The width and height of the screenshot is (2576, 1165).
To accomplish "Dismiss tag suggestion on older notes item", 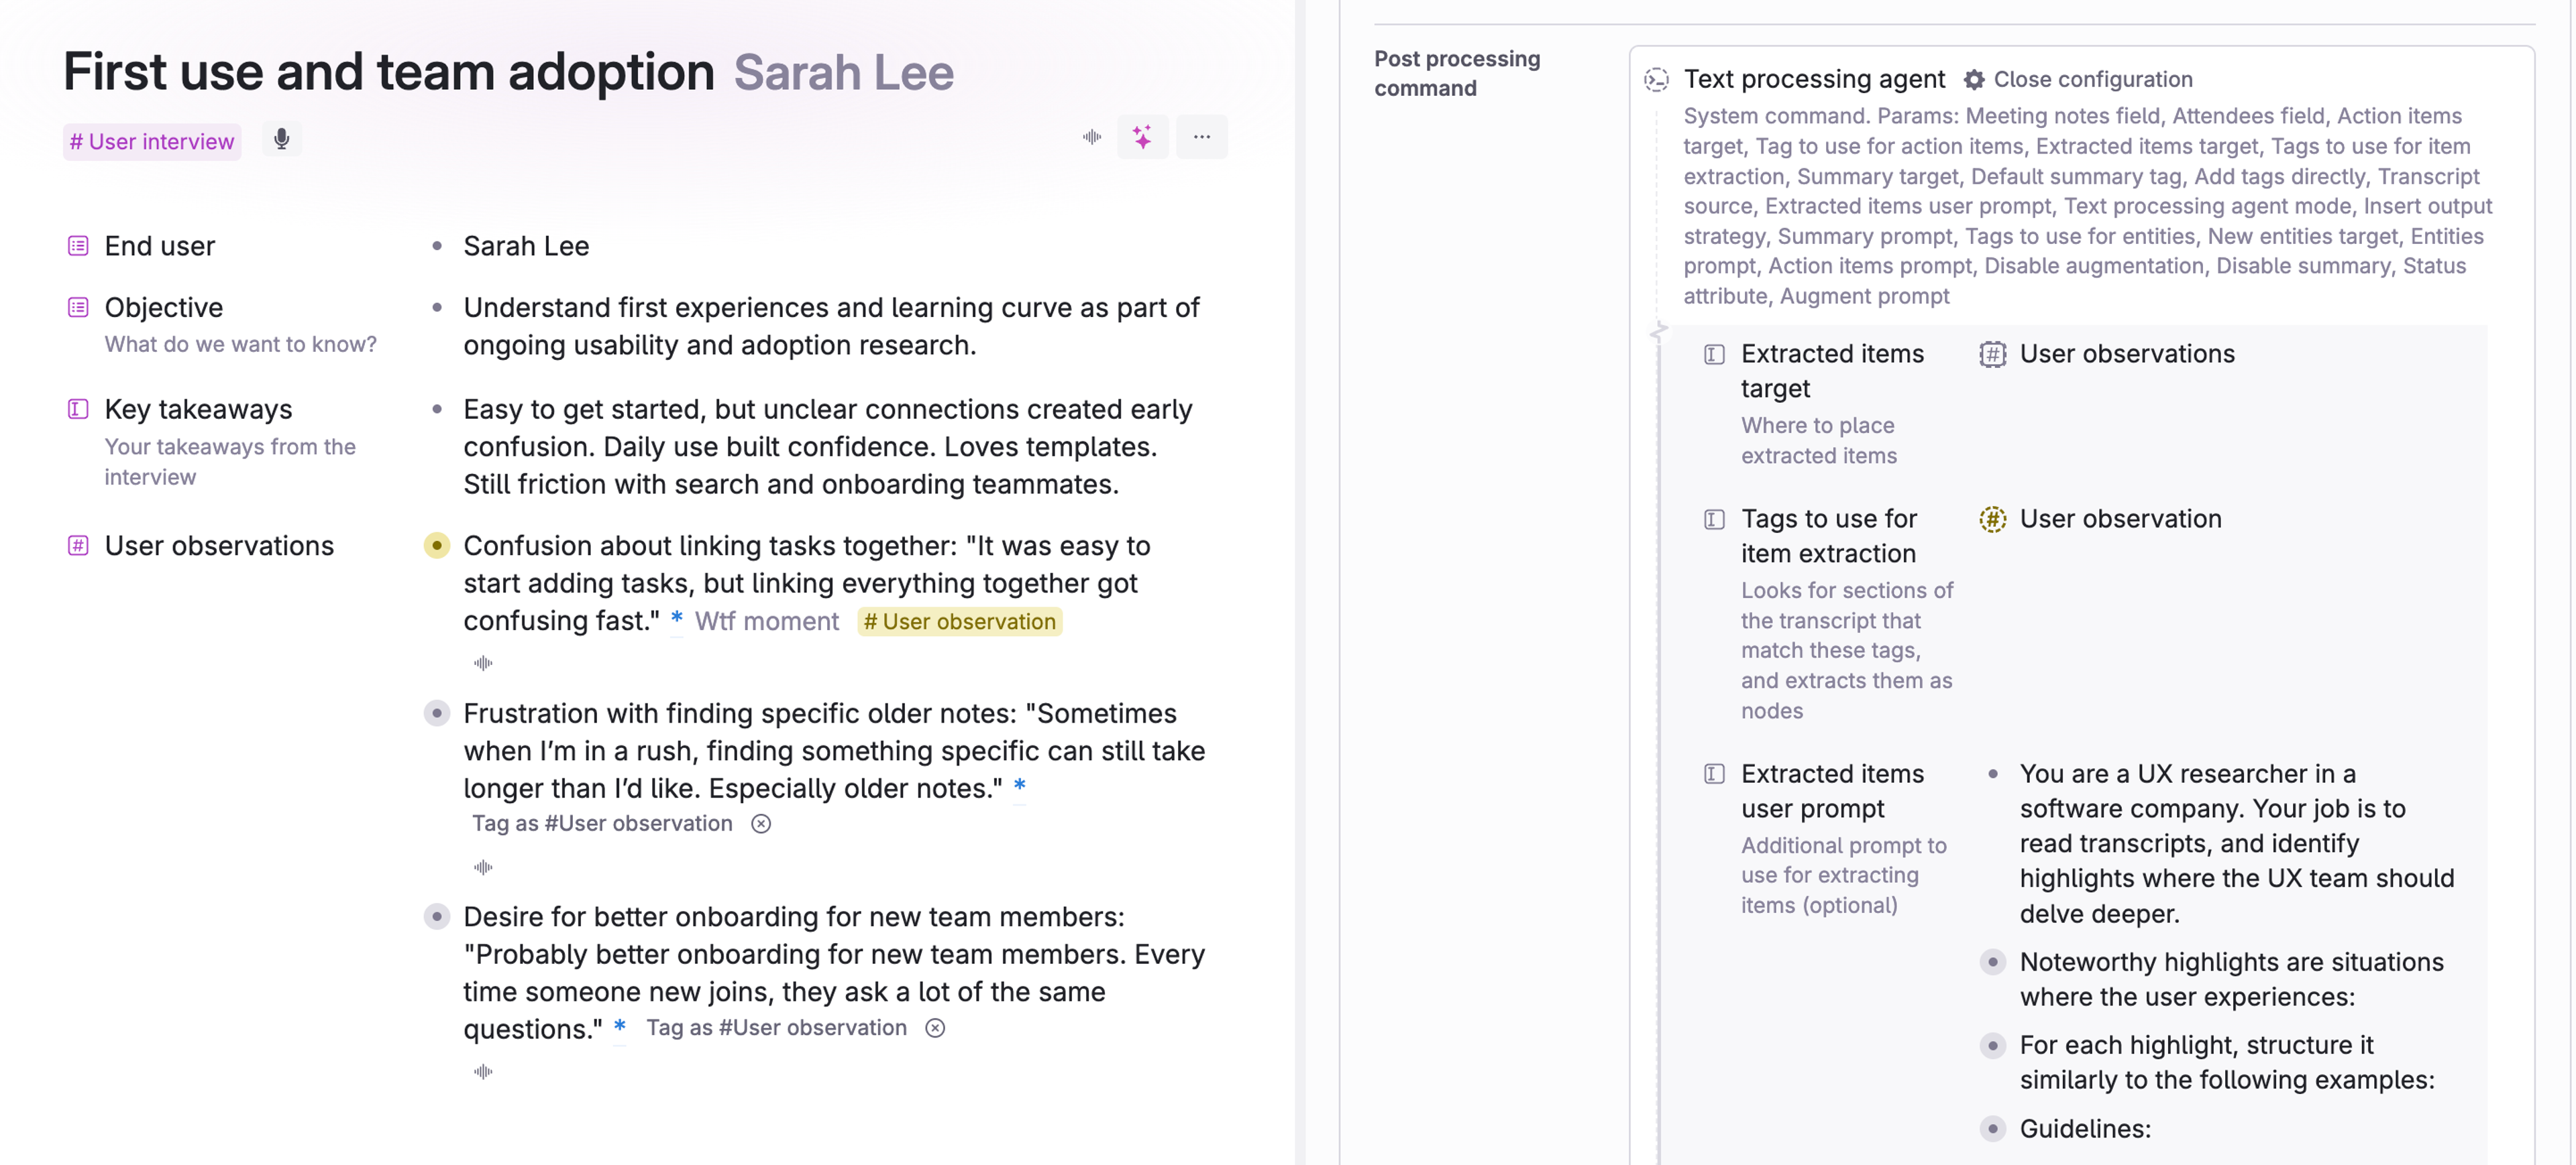I will click(761, 823).
